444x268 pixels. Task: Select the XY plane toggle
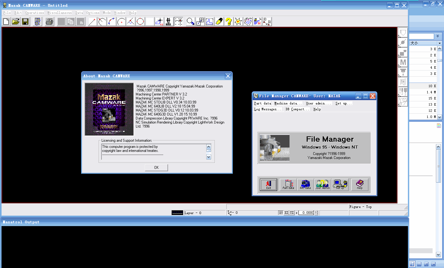[x=281, y=213]
